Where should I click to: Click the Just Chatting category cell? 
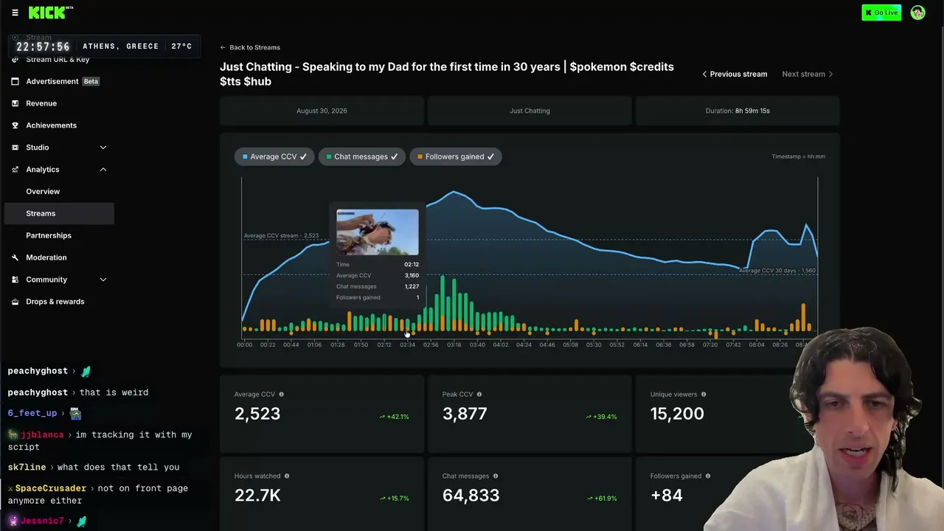pos(530,111)
